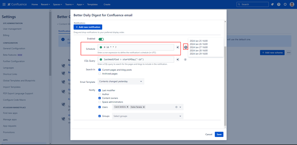Check the Archived pages checkbox

(x=100, y=74)
